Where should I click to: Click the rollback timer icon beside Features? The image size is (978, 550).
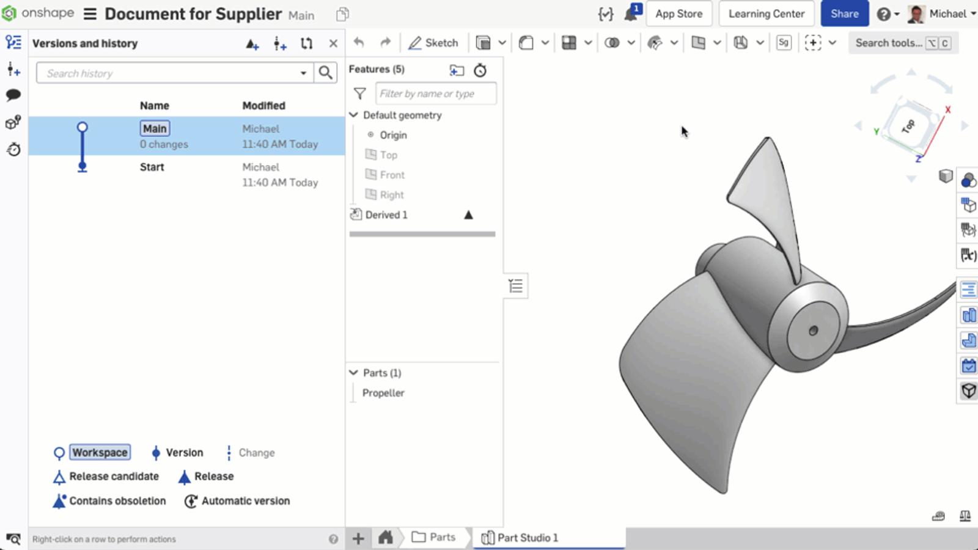click(480, 70)
